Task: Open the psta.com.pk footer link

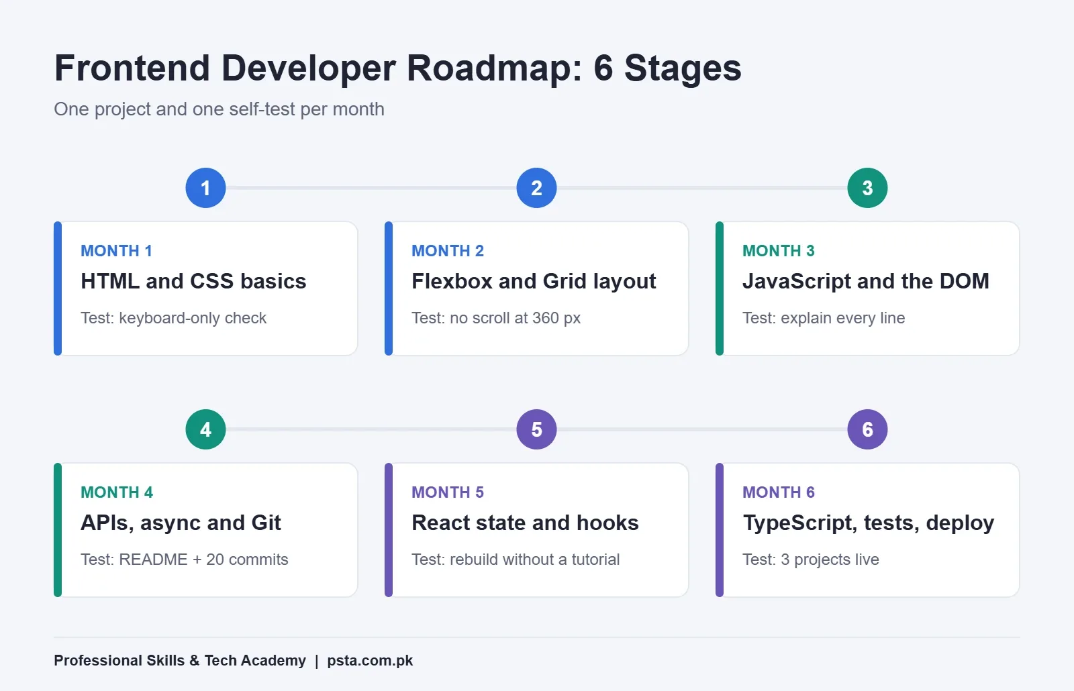Action: pyautogui.click(x=370, y=661)
